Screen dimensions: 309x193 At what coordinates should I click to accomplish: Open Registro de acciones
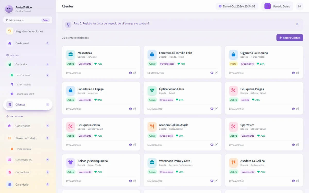[x=28, y=31]
